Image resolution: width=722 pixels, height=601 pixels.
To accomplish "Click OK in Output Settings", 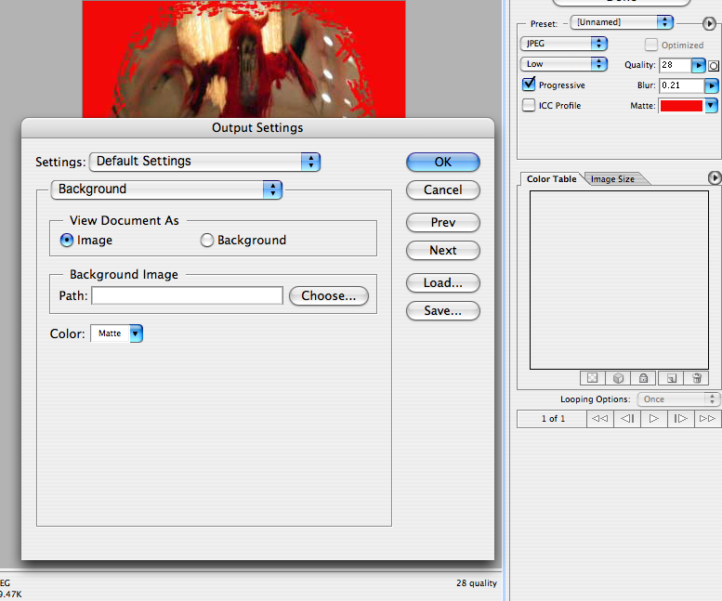I will [x=442, y=162].
